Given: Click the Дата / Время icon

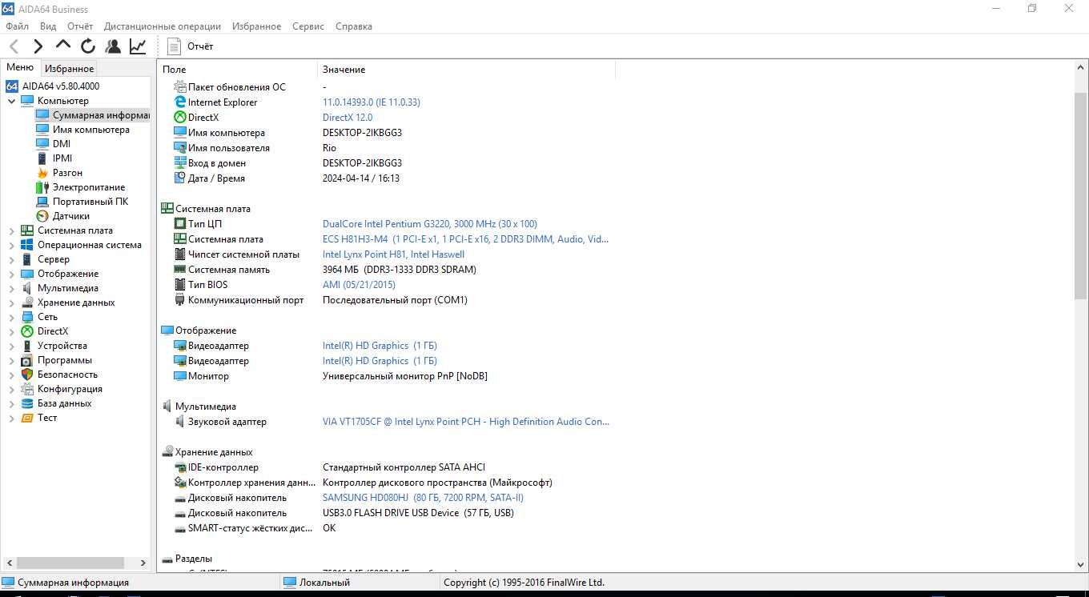Looking at the screenshot, I should (x=180, y=178).
